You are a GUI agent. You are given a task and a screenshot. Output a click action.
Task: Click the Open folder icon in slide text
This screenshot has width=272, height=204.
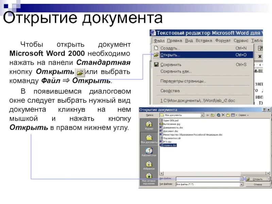(80, 73)
